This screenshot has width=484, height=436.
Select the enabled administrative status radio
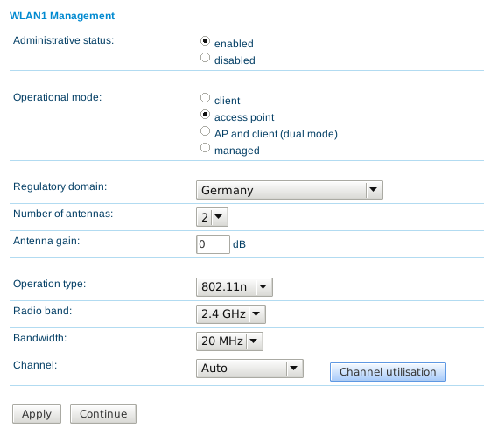(x=205, y=41)
